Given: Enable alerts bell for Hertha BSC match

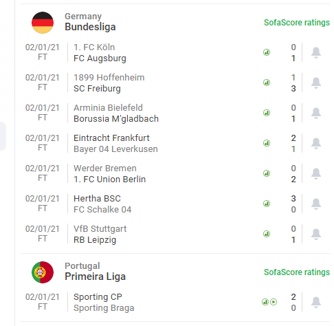Looking at the screenshot, I should 316,204.
